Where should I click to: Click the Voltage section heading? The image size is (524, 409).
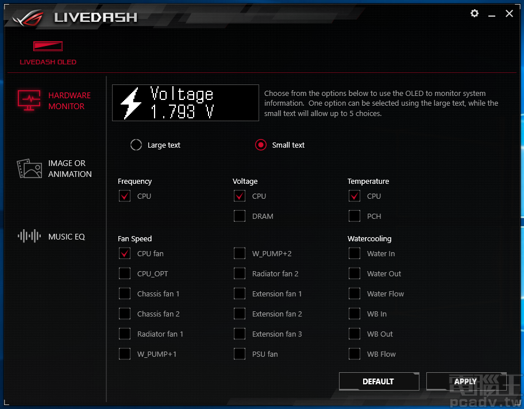click(245, 182)
